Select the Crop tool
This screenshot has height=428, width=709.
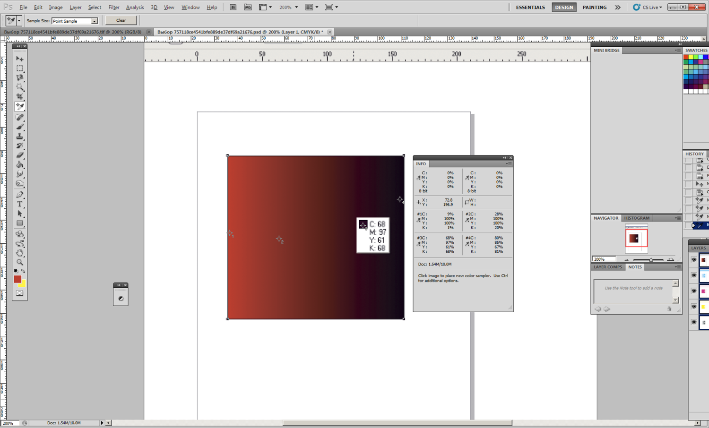pos(20,96)
